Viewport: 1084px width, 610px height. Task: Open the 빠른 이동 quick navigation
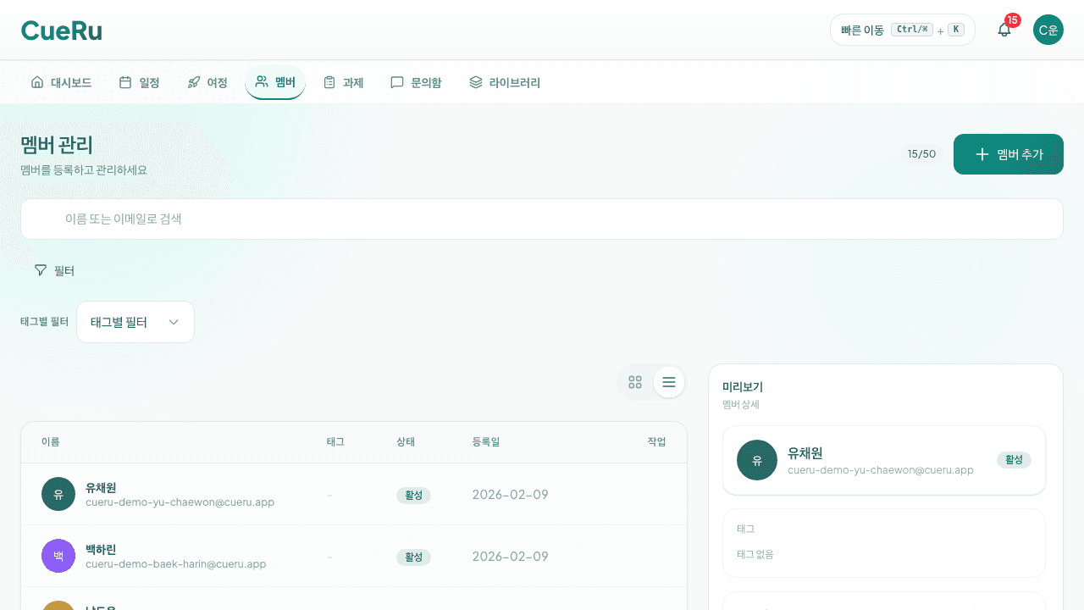click(903, 29)
